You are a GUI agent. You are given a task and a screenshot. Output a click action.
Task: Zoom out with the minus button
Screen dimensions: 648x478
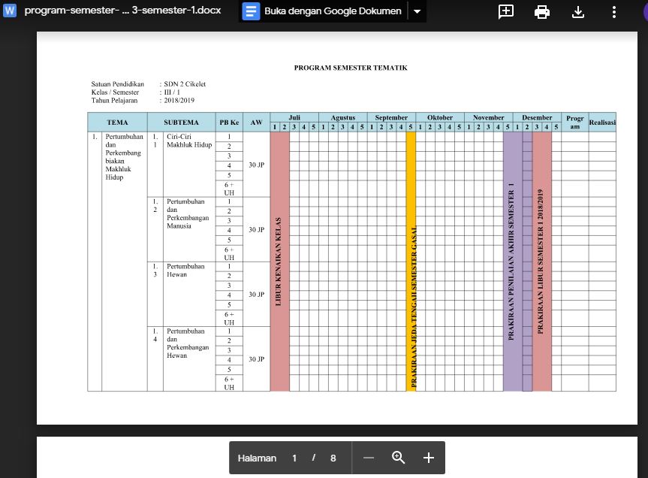coord(369,458)
